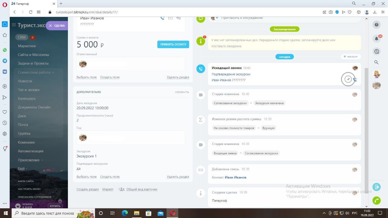Click the date 20.09.2022 10:00:00 value
This screenshot has height=218, width=388.
point(92,108)
